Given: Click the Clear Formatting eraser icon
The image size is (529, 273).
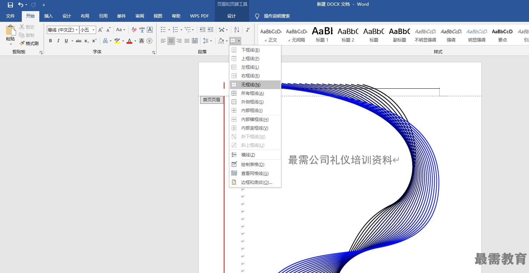Looking at the screenshot, I should (134, 30).
